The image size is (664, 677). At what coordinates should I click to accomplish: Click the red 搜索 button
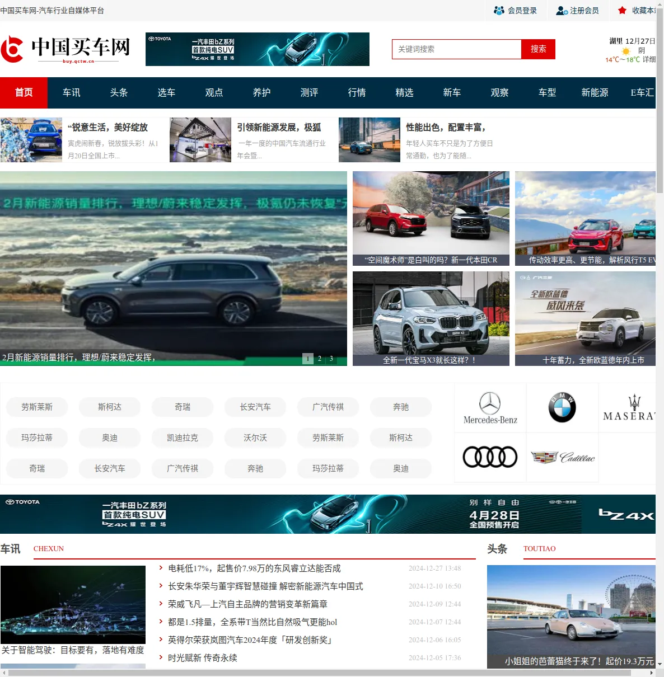click(x=538, y=49)
